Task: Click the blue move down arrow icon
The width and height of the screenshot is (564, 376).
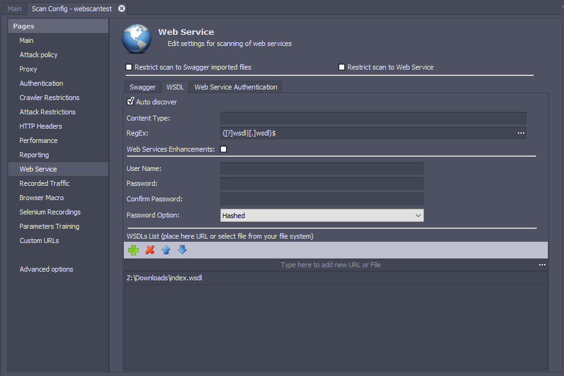Action: [182, 250]
